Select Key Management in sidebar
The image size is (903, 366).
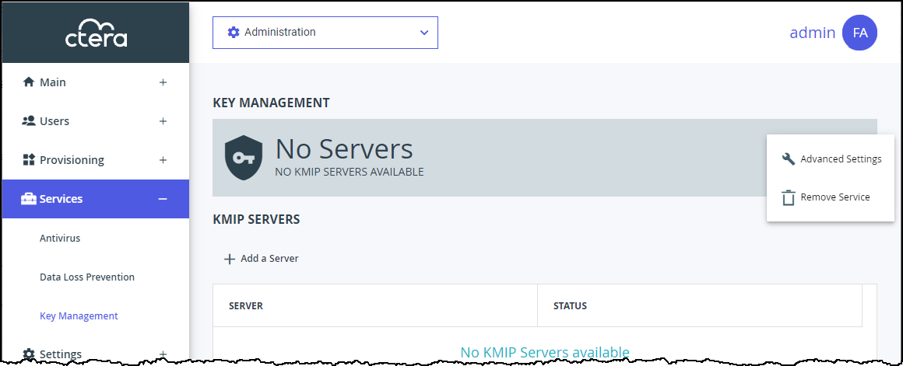pyautogui.click(x=79, y=316)
